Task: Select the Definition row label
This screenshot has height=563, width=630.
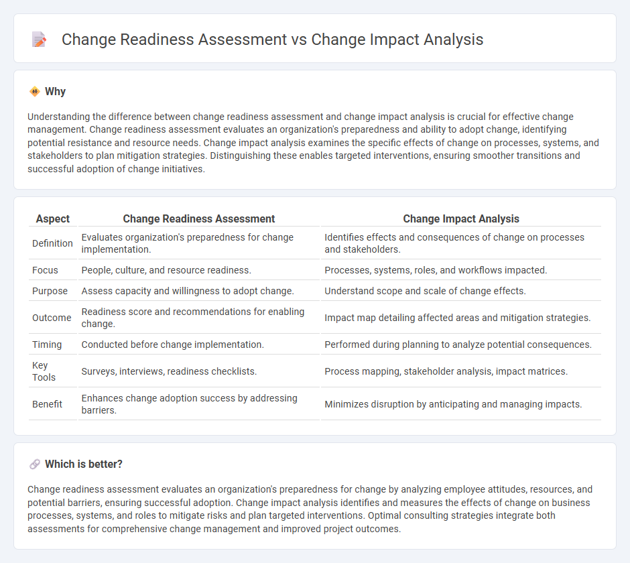Action: click(x=53, y=243)
